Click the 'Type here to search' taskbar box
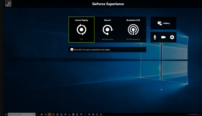Viewport: 202px width, 116px height. point(21,114)
